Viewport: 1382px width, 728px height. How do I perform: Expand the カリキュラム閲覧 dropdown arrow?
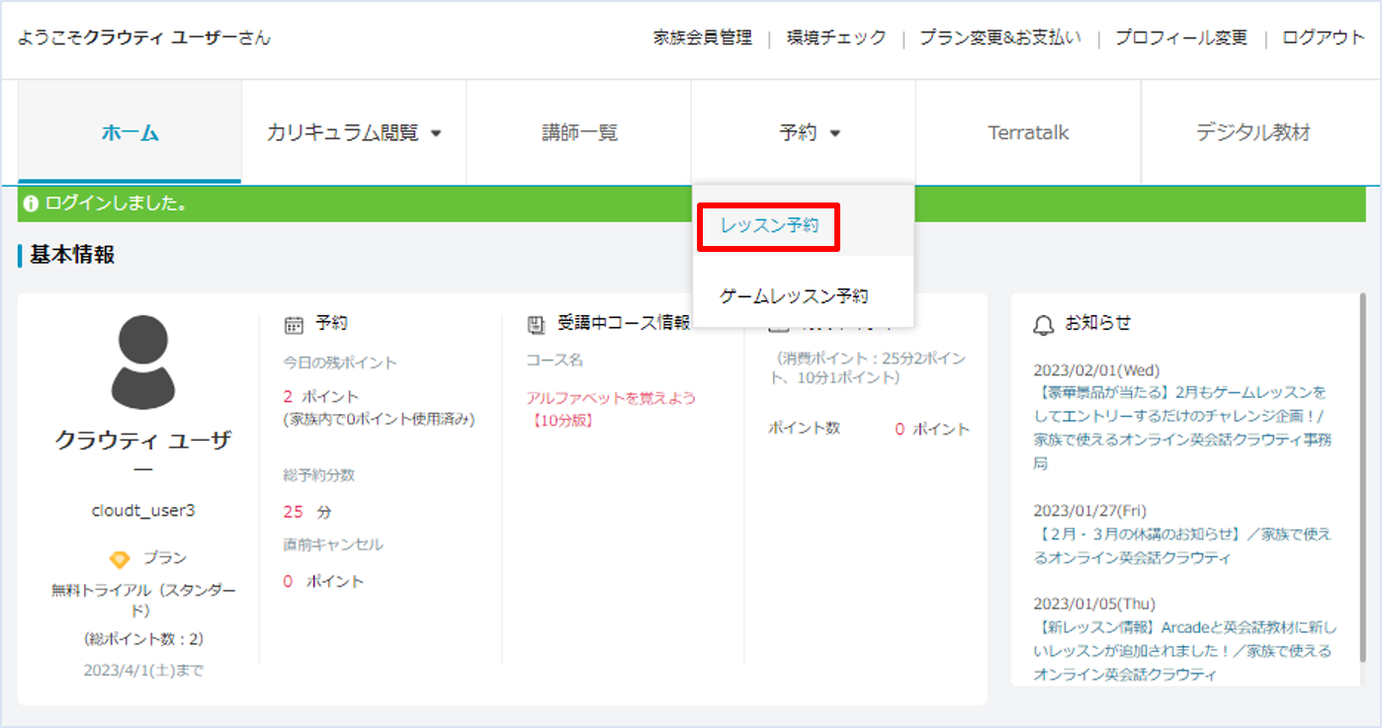436,133
